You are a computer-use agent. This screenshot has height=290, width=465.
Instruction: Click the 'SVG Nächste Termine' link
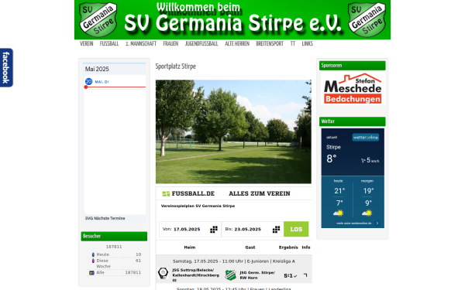click(x=105, y=218)
